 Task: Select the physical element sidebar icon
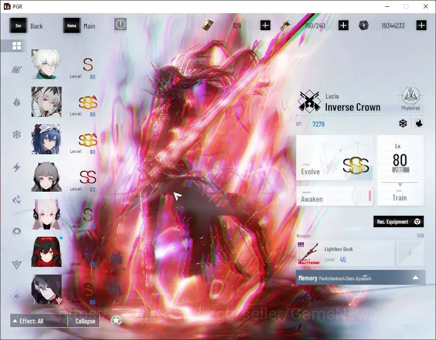17,70
